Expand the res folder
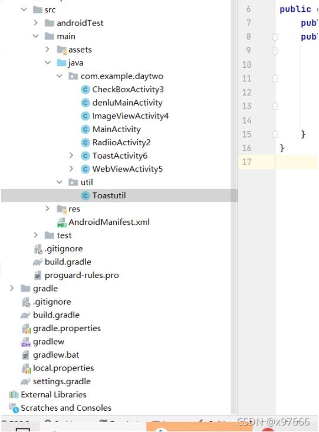 (48, 208)
